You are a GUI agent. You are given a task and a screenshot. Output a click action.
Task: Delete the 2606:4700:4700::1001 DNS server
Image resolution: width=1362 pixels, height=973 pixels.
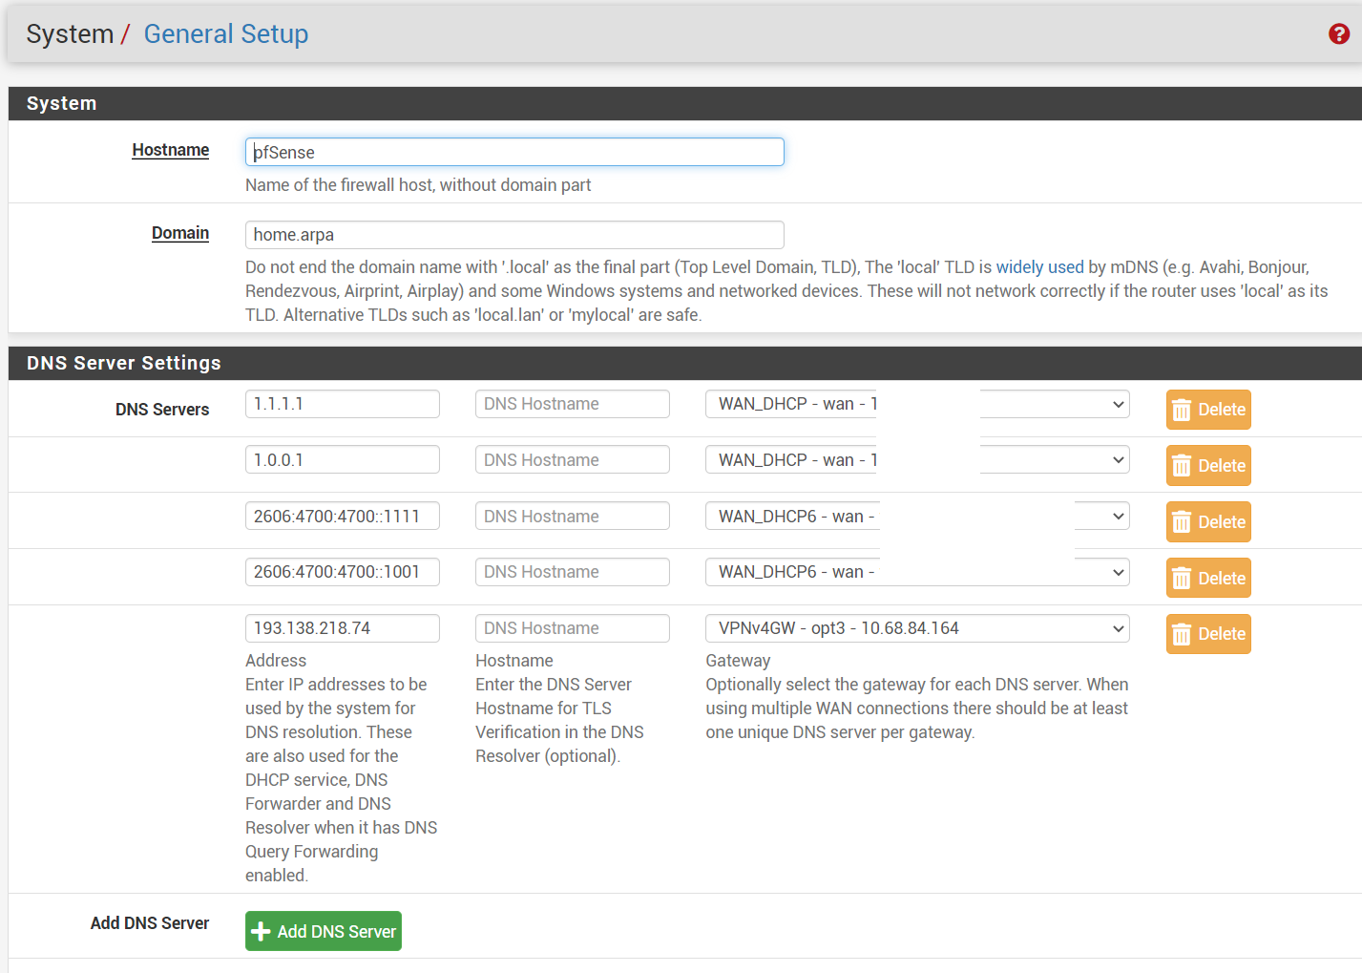coord(1208,579)
